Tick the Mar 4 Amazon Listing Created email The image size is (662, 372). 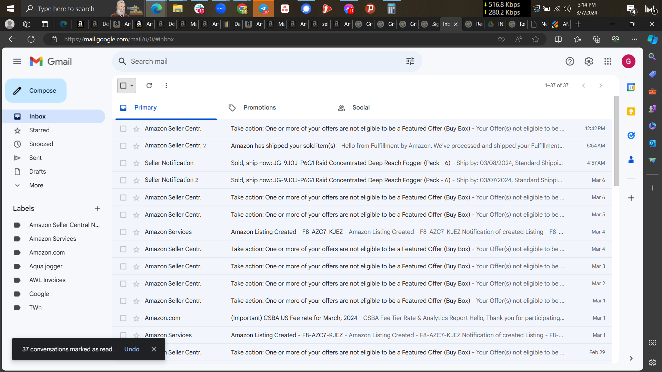[x=123, y=232]
